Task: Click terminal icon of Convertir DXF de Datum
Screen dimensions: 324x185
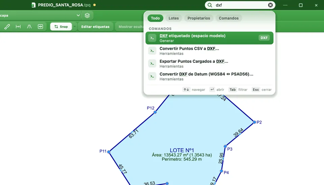Action: tap(152, 76)
